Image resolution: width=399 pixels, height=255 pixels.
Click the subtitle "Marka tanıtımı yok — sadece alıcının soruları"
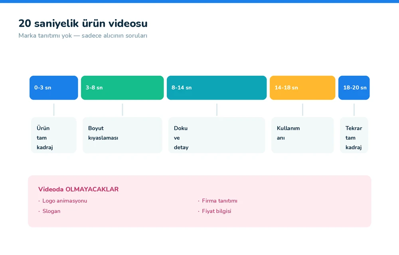tap(83, 35)
